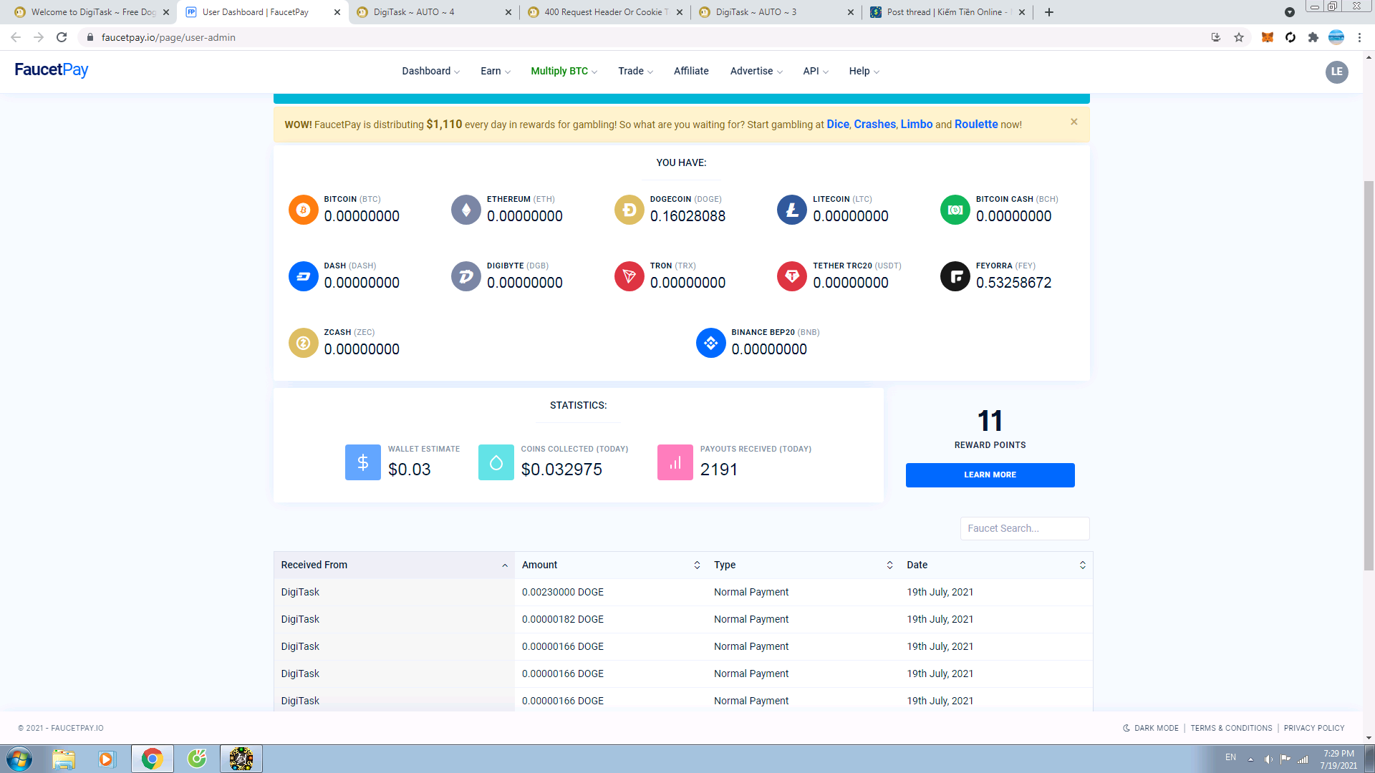The image size is (1375, 773).
Task: Click the Dogecoin coin icon
Action: (629, 210)
